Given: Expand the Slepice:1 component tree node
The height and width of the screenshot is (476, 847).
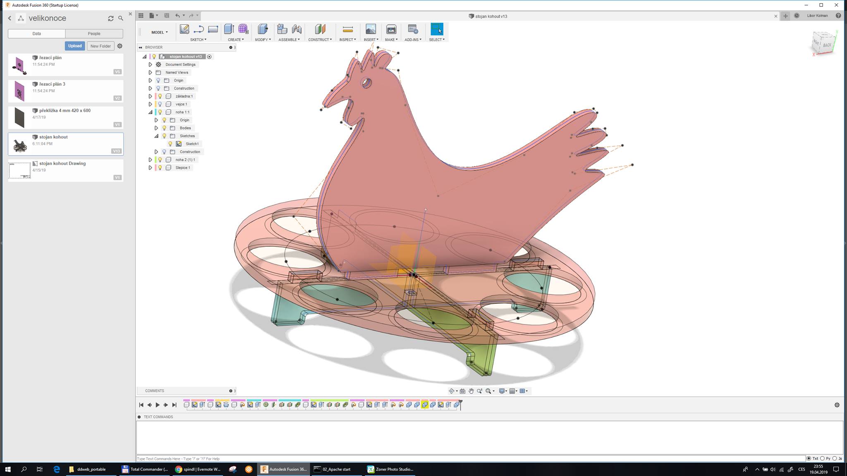Looking at the screenshot, I should (151, 168).
